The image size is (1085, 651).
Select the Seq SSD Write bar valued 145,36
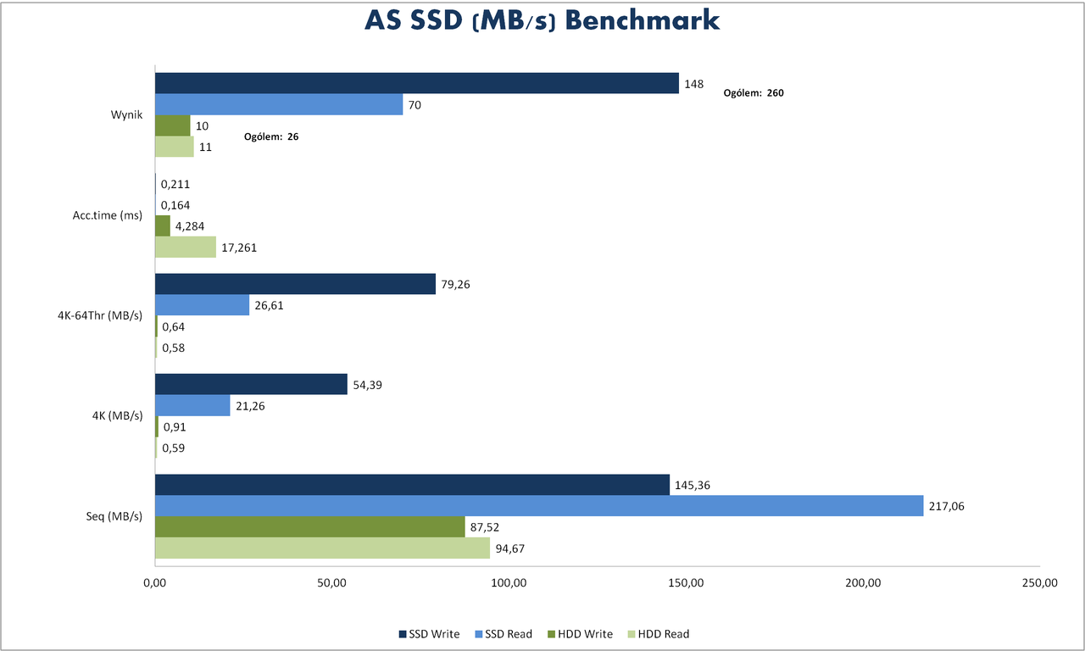pos(412,485)
